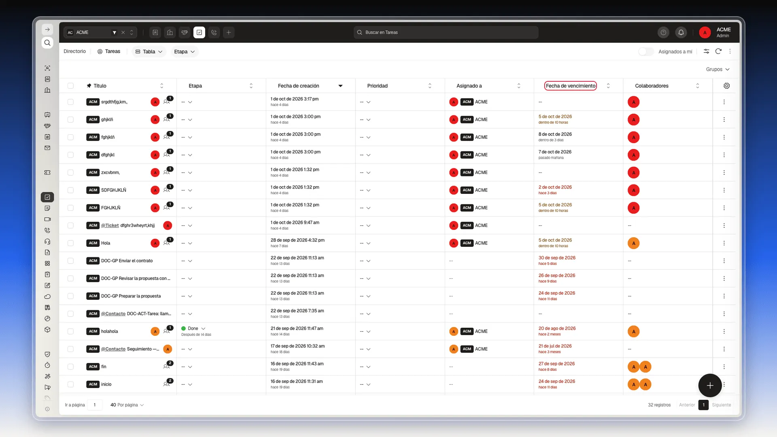Check the select-all header checkbox
The height and width of the screenshot is (437, 777).
(70, 86)
